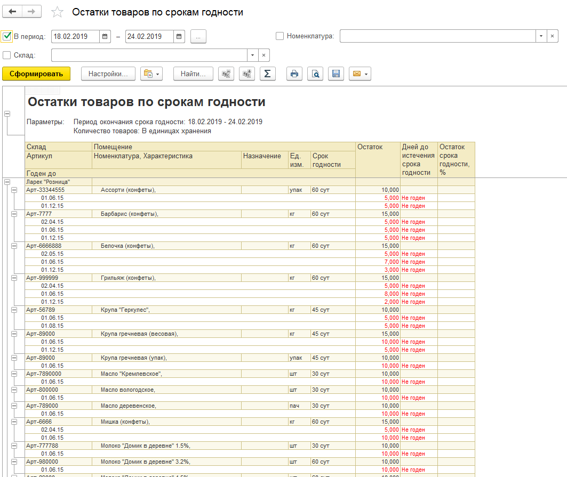Viewport: 567px width, 477px height.
Task: Collapse the Ларек "Розница" group
Action: [x=7, y=182]
